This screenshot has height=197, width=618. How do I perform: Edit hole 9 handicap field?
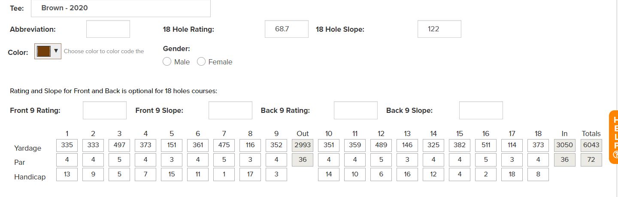(276, 174)
